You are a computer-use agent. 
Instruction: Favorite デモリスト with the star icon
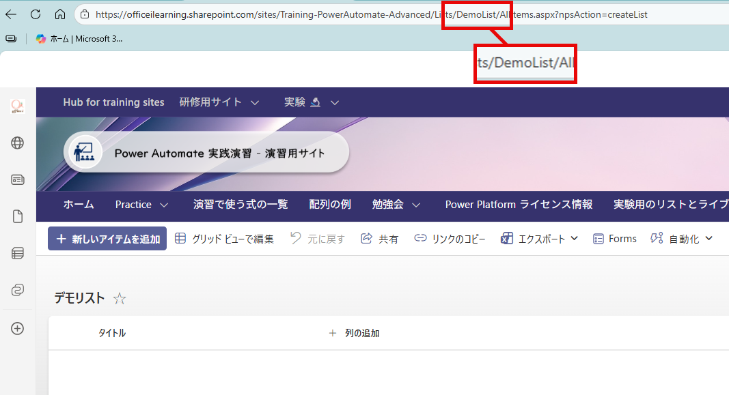point(120,298)
